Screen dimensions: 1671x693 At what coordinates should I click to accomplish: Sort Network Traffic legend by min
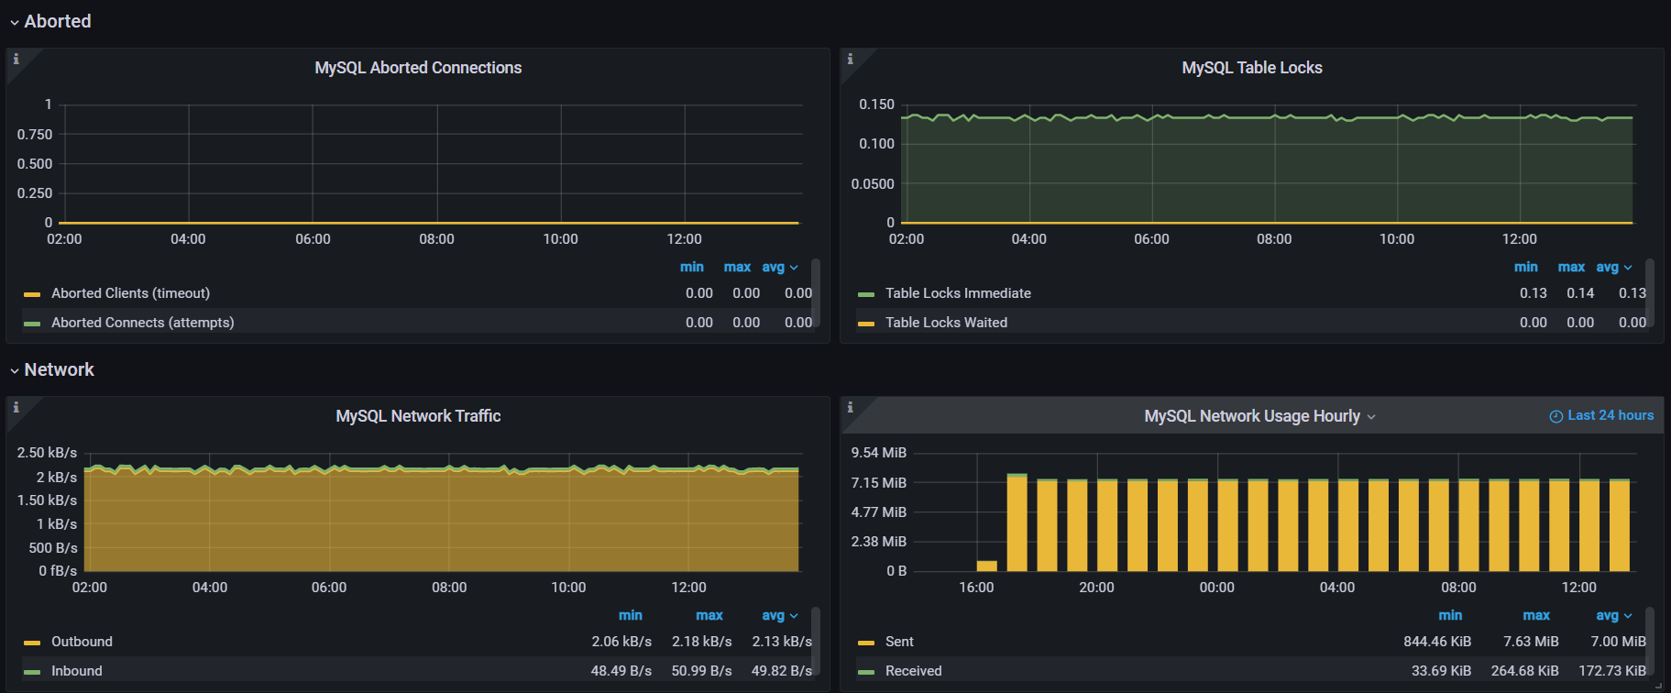[631, 615]
